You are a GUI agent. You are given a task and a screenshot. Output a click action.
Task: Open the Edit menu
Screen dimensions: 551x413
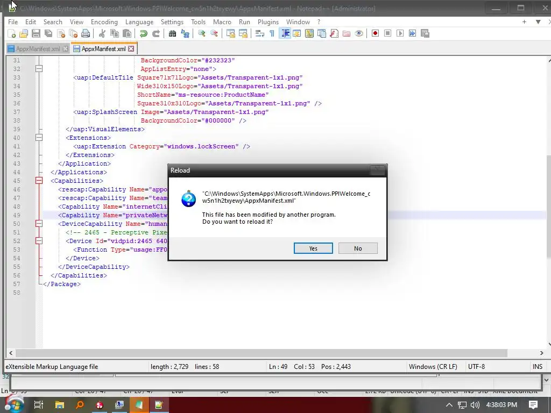tap(31, 22)
